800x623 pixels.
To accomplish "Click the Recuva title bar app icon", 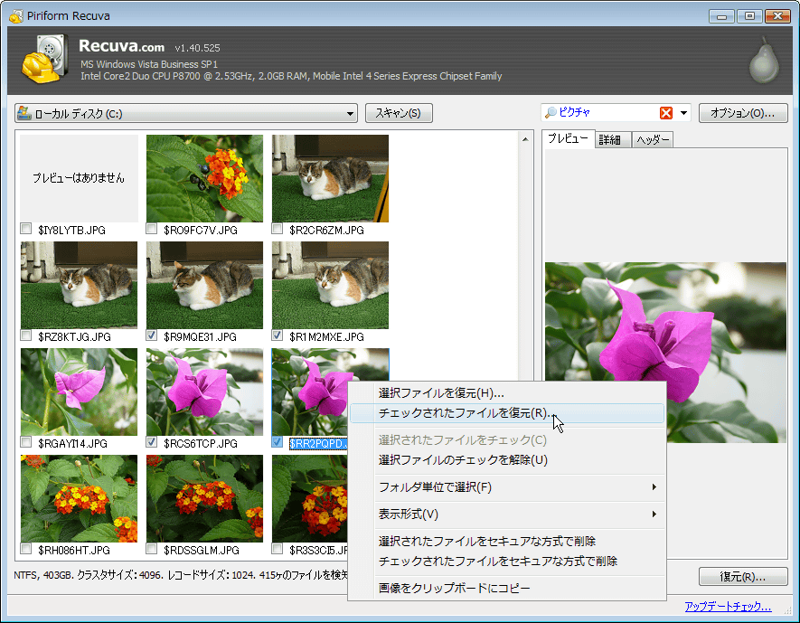I will click(x=15, y=15).
